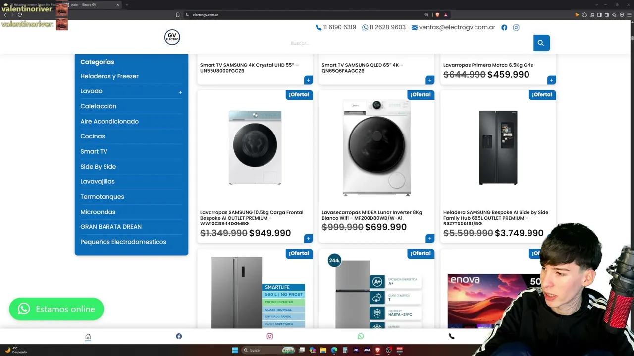Open the browser hamburger menu
634x356 pixels.
coord(630,15)
